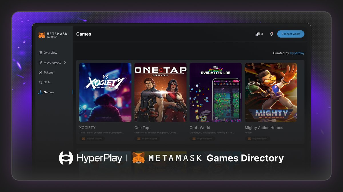Click the Overview sidebar icon

[x=40, y=53]
